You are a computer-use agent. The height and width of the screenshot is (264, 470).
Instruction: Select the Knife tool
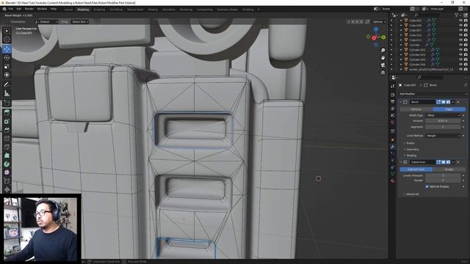click(7, 147)
